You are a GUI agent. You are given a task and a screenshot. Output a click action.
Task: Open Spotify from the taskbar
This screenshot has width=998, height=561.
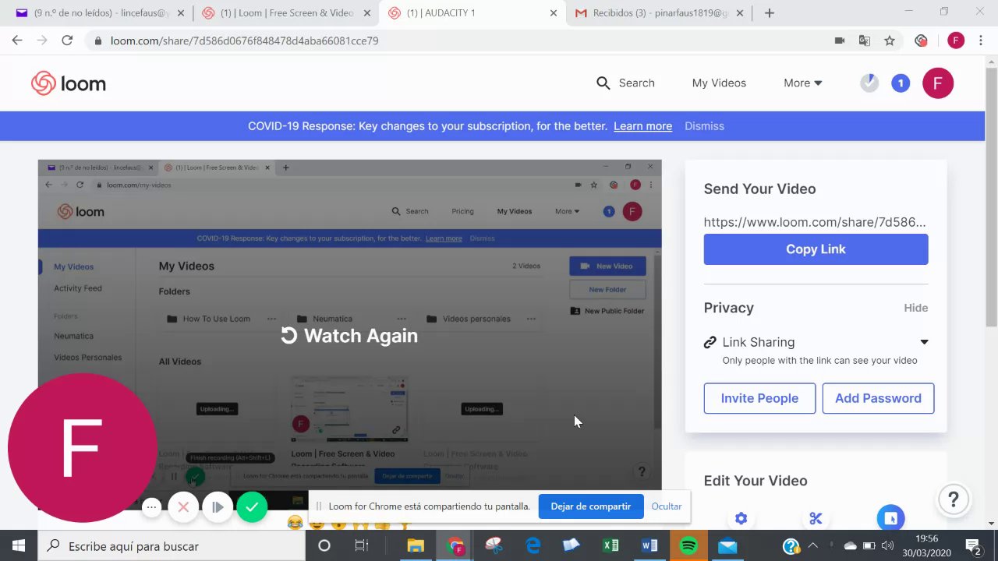[688, 546]
